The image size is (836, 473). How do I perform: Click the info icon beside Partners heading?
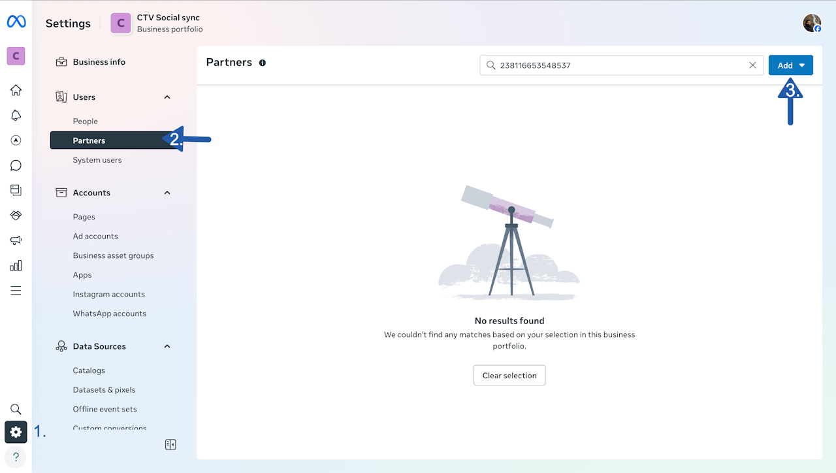tap(263, 63)
